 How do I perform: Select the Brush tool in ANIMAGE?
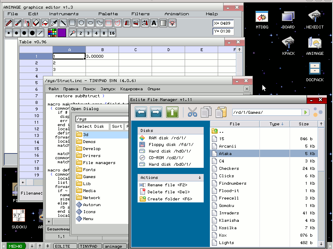[18, 23]
